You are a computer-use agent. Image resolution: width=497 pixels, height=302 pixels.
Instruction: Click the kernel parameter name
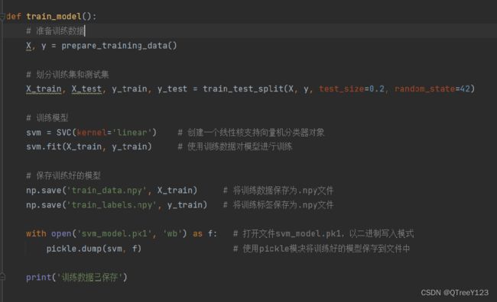click(92, 133)
